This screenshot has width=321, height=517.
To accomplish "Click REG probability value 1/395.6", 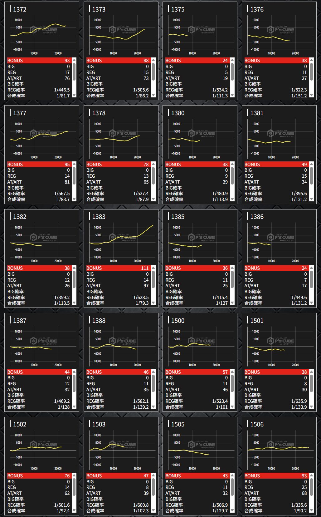I will pos(299,194).
